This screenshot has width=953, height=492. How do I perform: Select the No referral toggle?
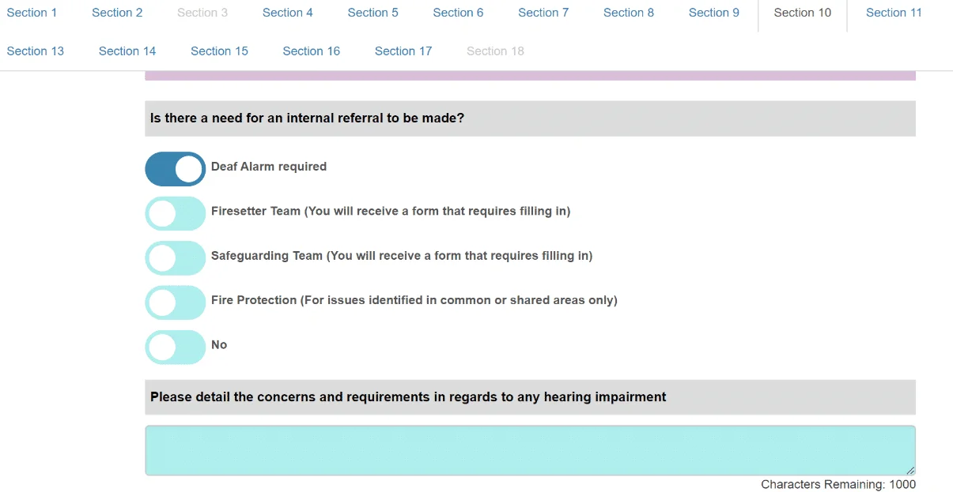[175, 347]
